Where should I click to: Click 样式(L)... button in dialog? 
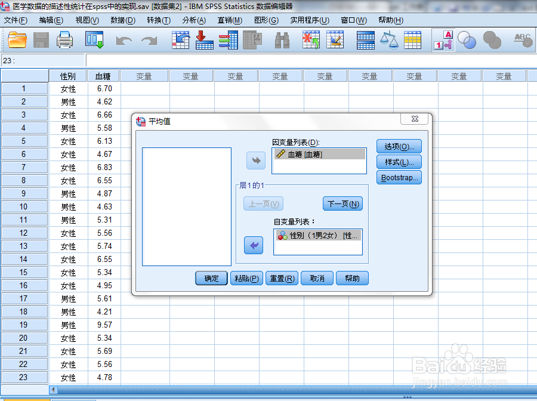coord(399,162)
